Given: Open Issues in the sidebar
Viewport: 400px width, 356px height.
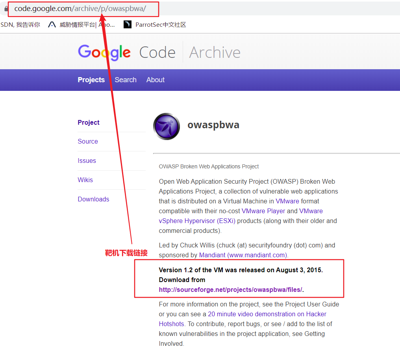Looking at the screenshot, I should (87, 161).
